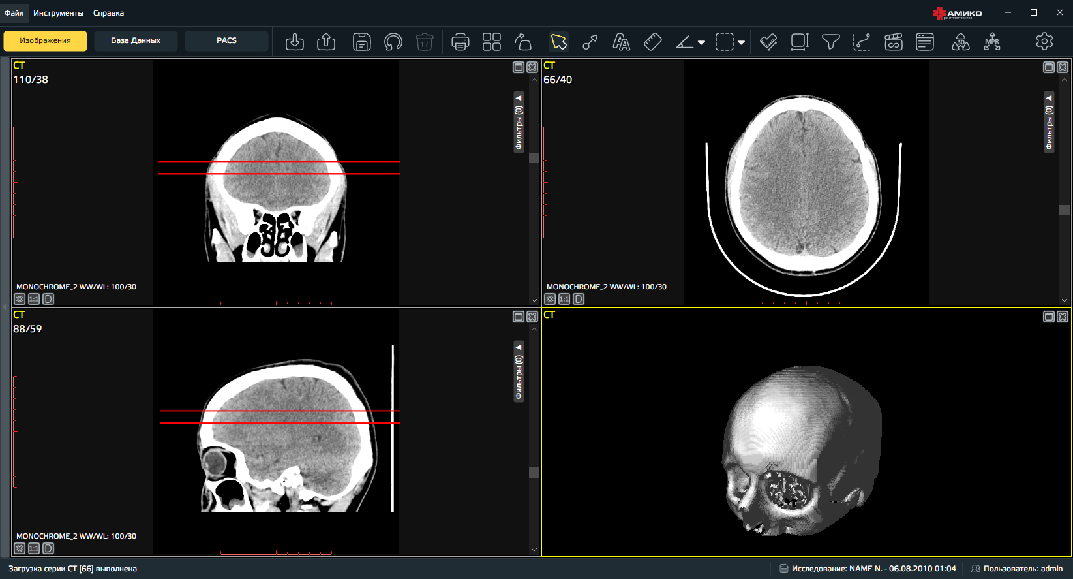Image resolution: width=1073 pixels, height=579 pixels.
Task: Expand Фильтры (0) panel in axial viewport
Action: pyautogui.click(x=1049, y=122)
